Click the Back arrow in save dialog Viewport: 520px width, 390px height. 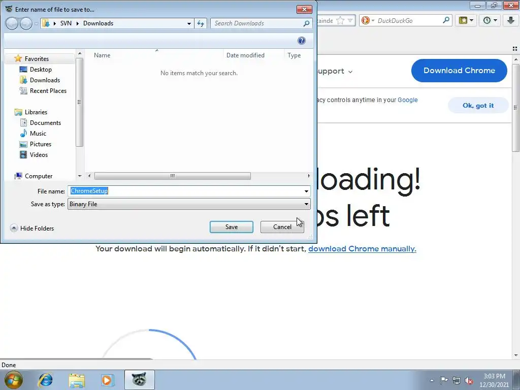coord(12,23)
